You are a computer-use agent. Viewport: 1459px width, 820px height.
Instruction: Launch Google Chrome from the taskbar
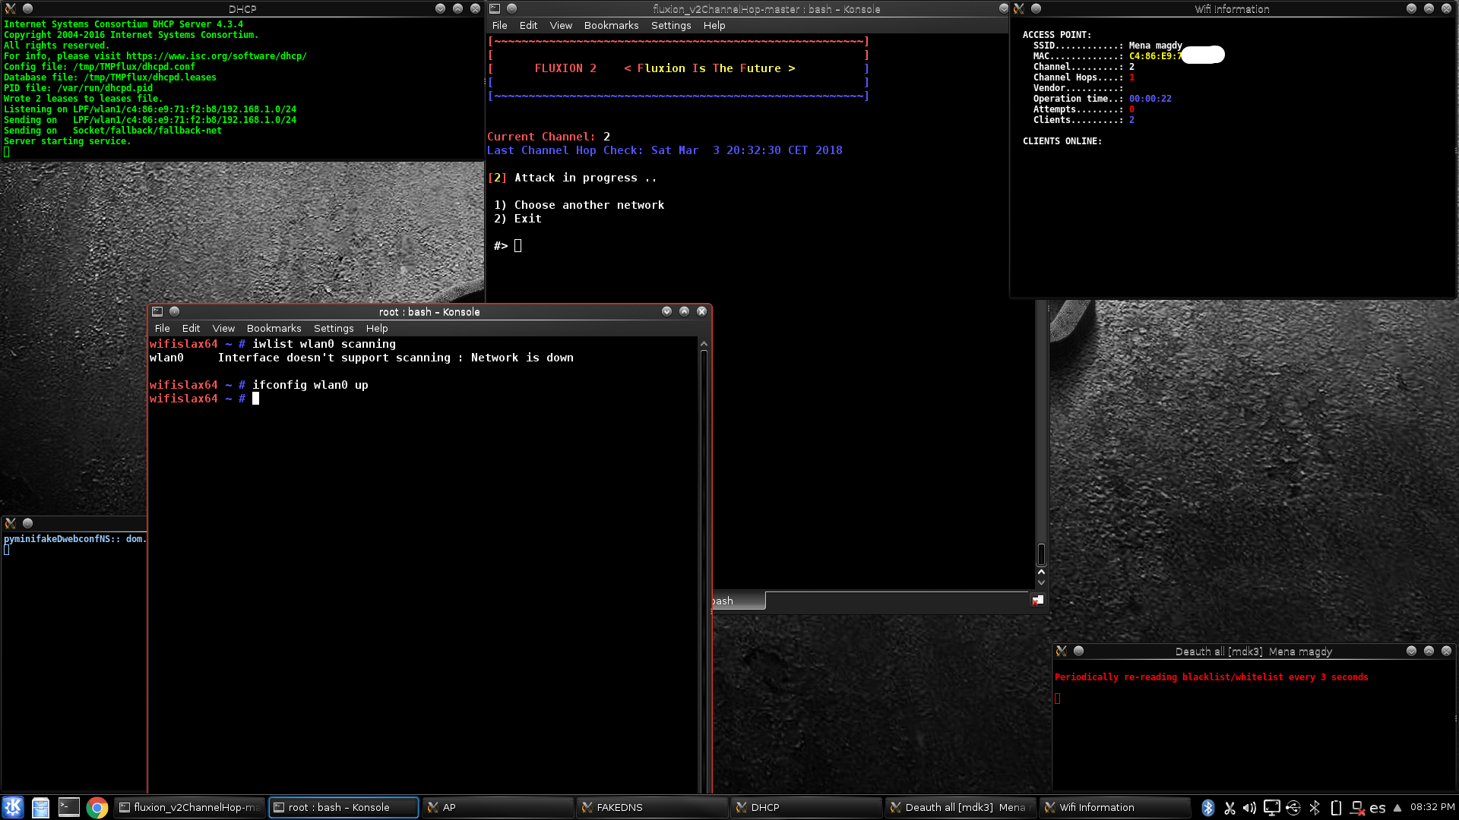[97, 807]
